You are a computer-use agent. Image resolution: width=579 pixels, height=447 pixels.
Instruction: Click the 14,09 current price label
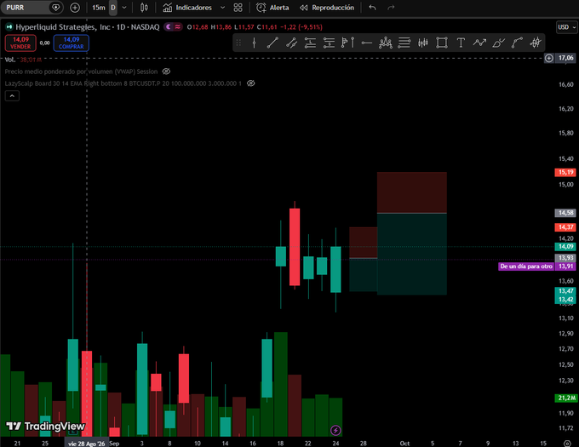tap(565, 246)
